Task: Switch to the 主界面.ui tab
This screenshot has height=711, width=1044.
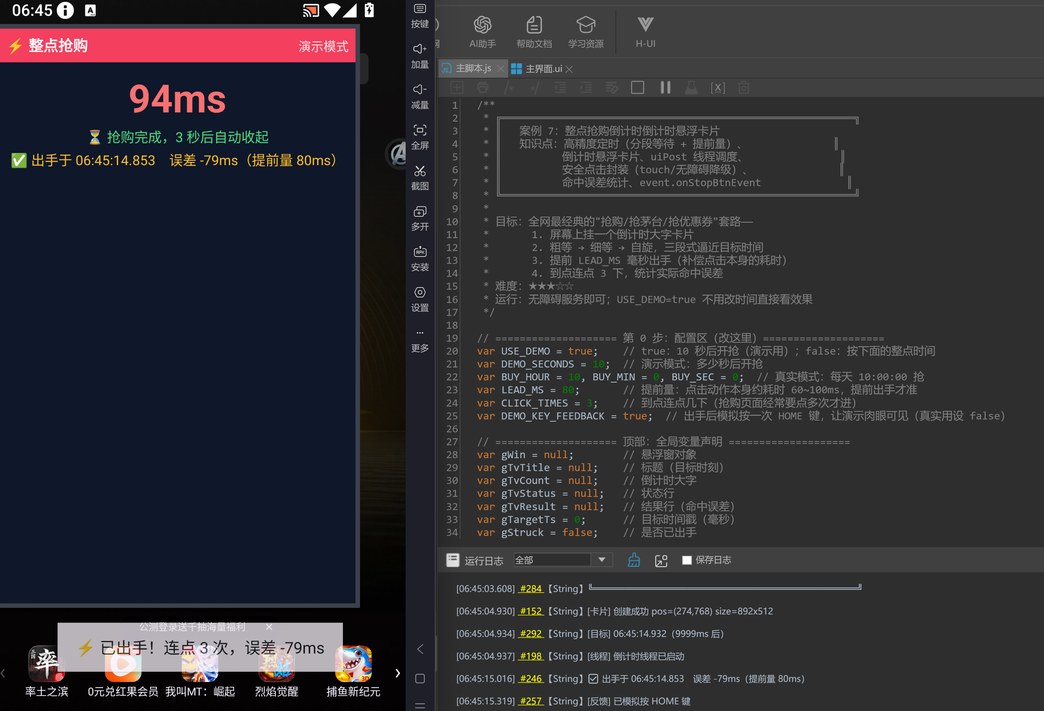Action: pos(544,69)
